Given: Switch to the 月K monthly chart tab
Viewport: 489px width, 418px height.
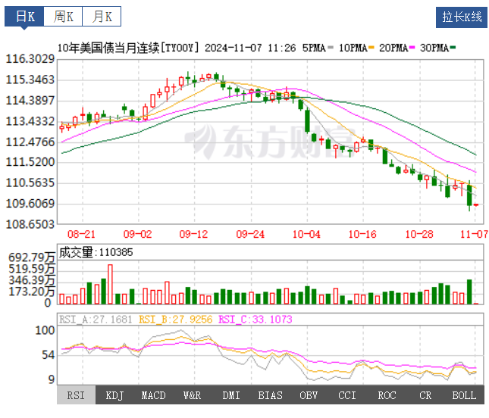Looking at the screenshot, I should [x=102, y=16].
